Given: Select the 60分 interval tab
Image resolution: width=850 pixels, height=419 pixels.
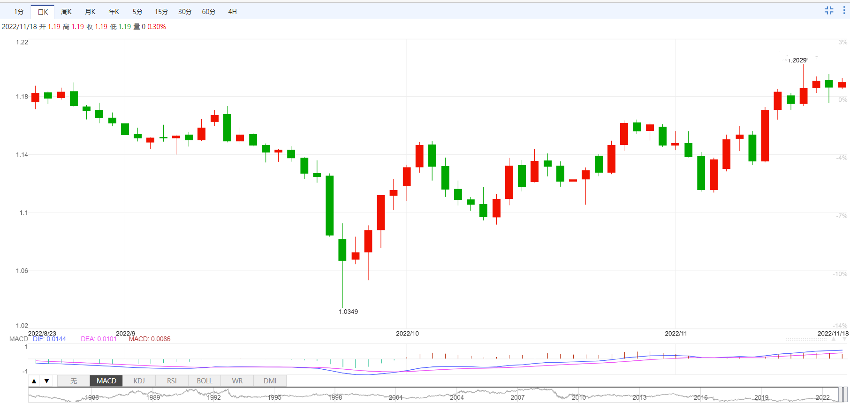Looking at the screenshot, I should coord(209,12).
